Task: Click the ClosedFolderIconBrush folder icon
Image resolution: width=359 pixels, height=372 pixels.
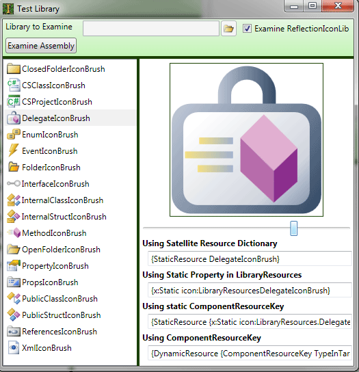Action: click(14, 69)
